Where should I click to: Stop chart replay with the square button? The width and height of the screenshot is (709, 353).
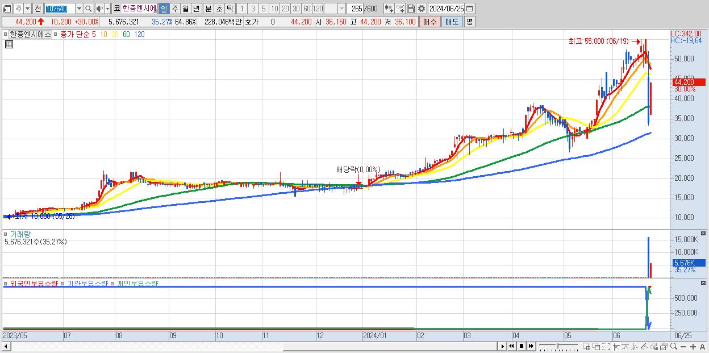[x=521, y=346]
